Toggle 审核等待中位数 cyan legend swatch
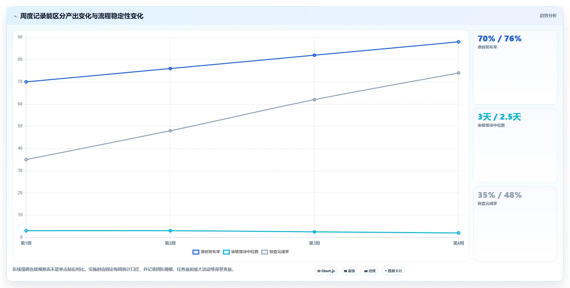The image size is (570, 288). pyautogui.click(x=226, y=252)
